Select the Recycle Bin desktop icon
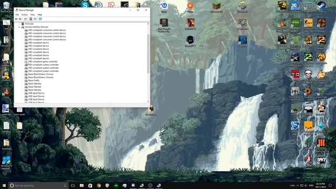 click(x=6, y=6)
